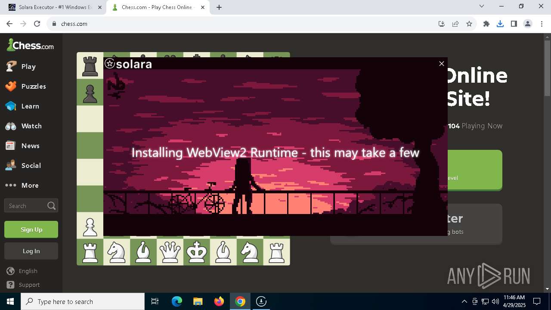Click the taskbar search box
The height and width of the screenshot is (310, 551).
(83, 301)
